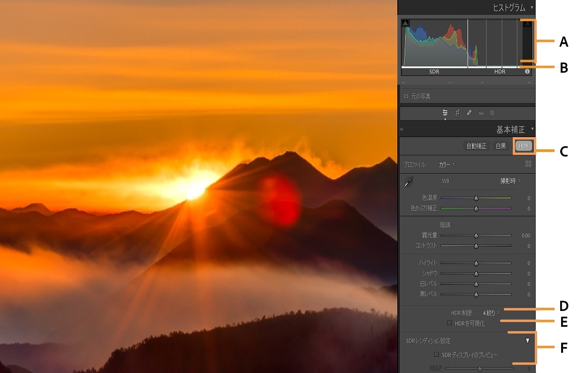Click the ヒストグラム panel title
Image resolution: width=578 pixels, height=373 pixels.
[509, 8]
